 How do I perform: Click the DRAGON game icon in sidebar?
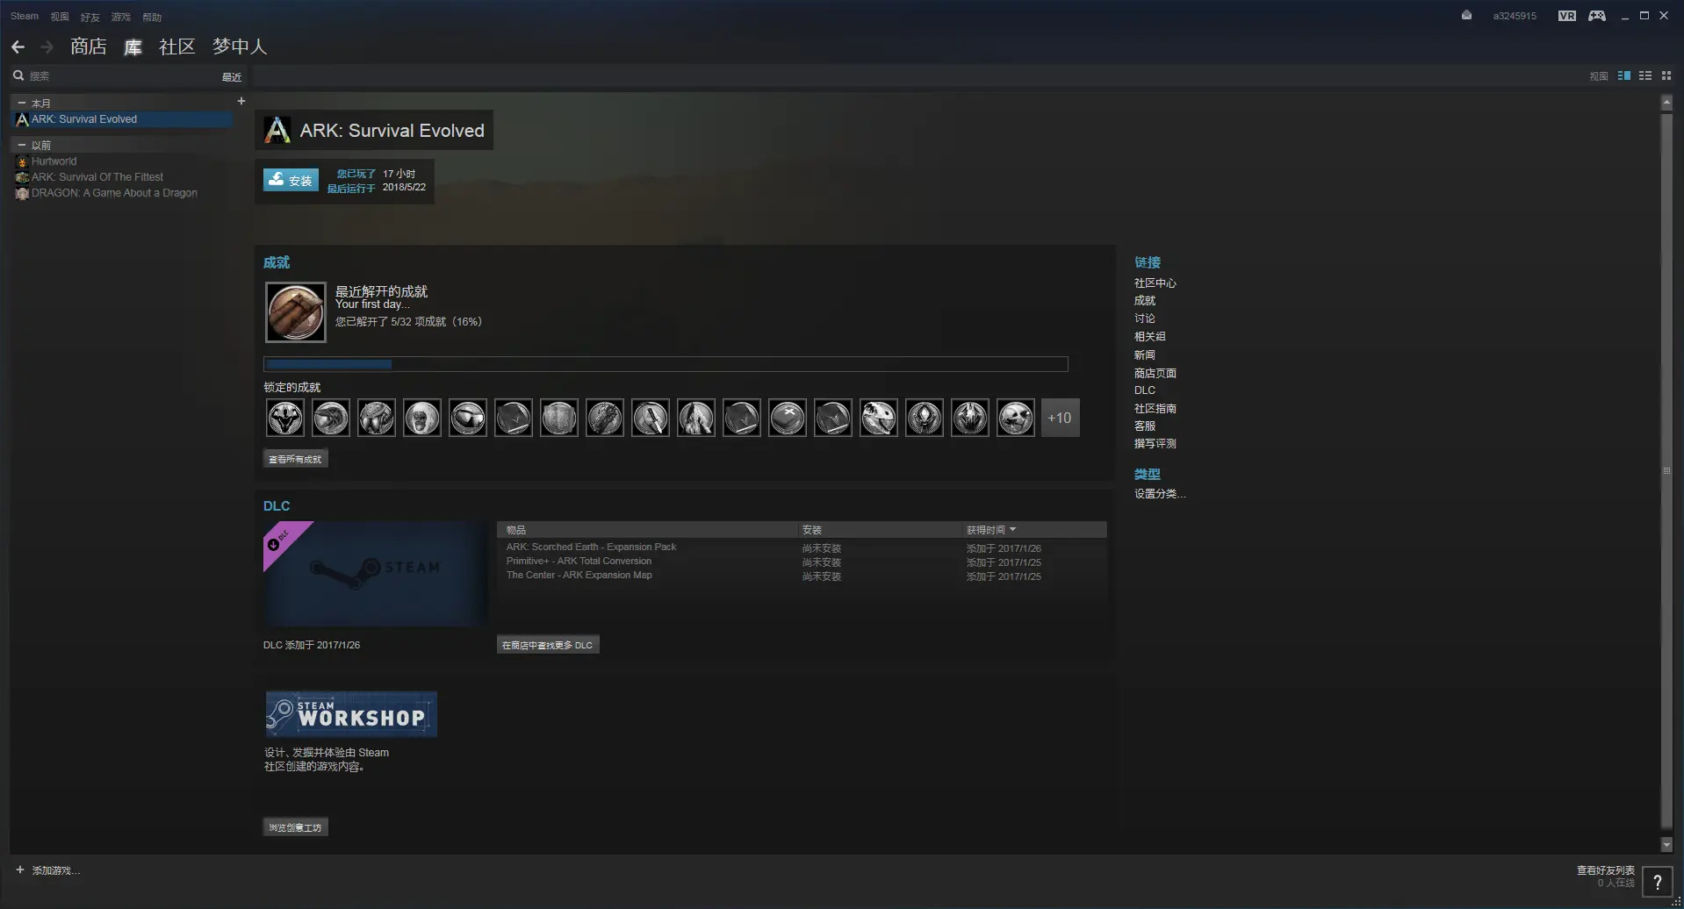(x=22, y=193)
